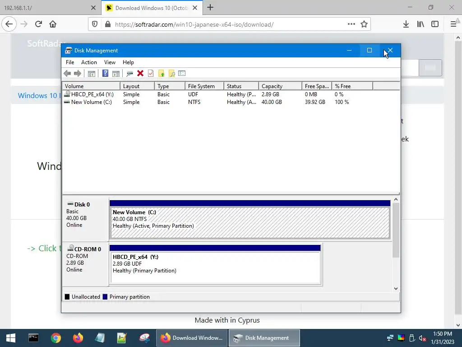
Task: Click the Free Space column header
Action: click(x=317, y=86)
